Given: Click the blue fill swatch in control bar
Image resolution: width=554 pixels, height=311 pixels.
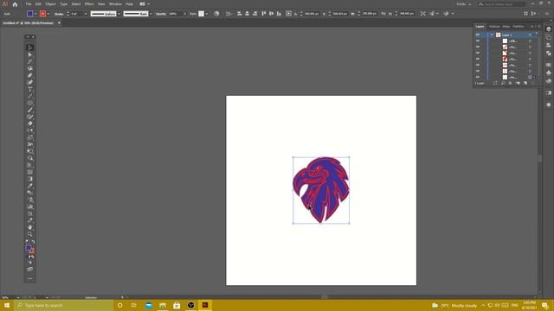Looking at the screenshot, I should [30, 14].
